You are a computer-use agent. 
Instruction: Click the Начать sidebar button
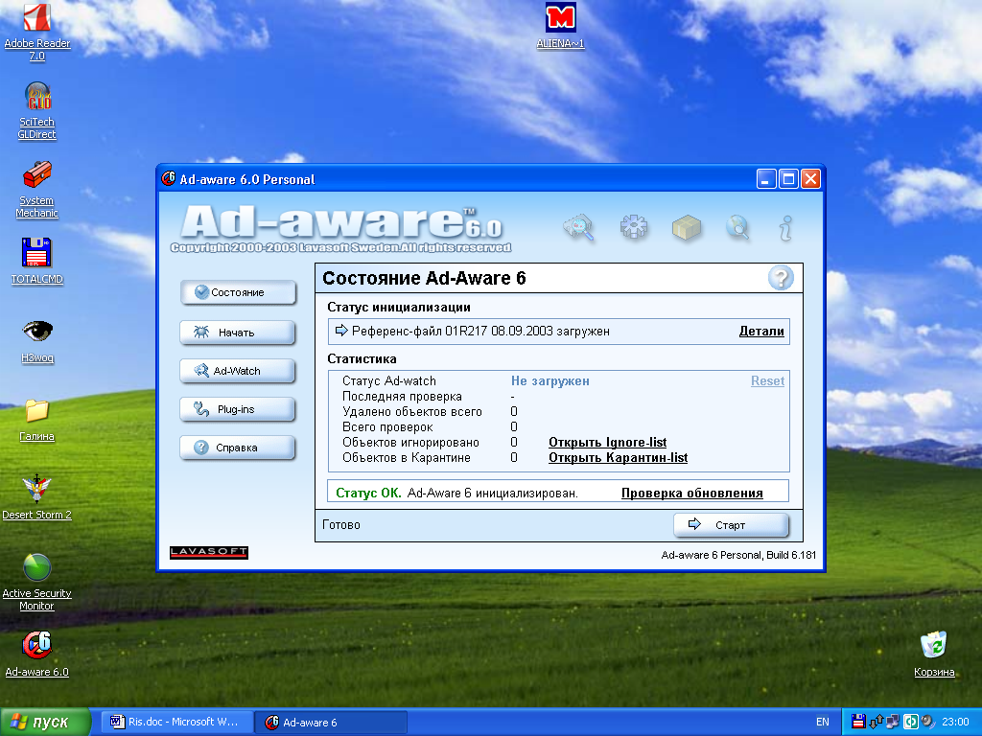click(238, 333)
